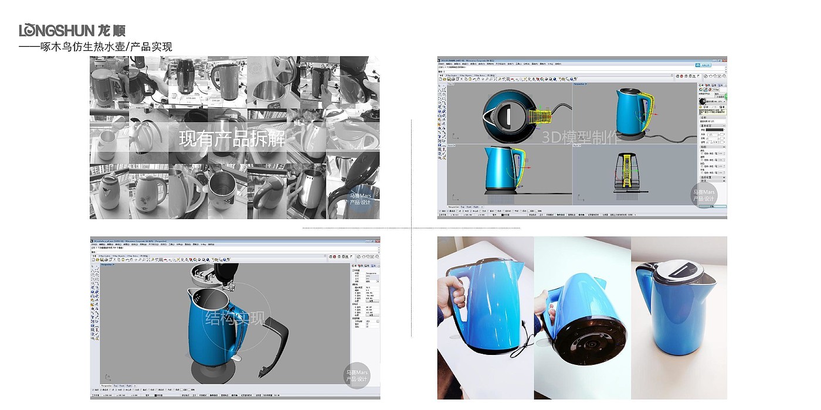This screenshot has width=821, height=410.
Task: Click Save icon in 结构实现 Rhino window
Action: pyautogui.click(x=101, y=259)
